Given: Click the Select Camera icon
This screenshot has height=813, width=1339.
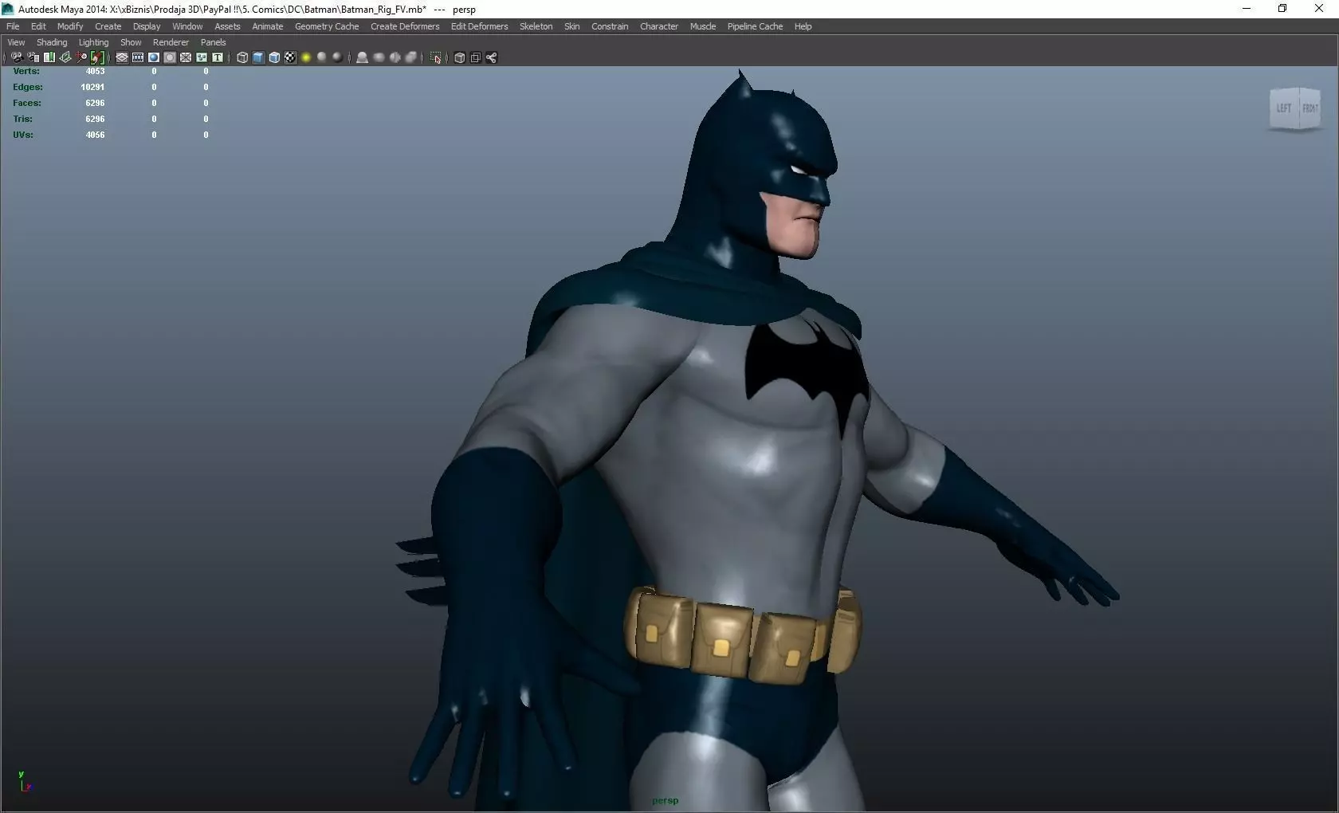Looking at the screenshot, I should click(17, 57).
